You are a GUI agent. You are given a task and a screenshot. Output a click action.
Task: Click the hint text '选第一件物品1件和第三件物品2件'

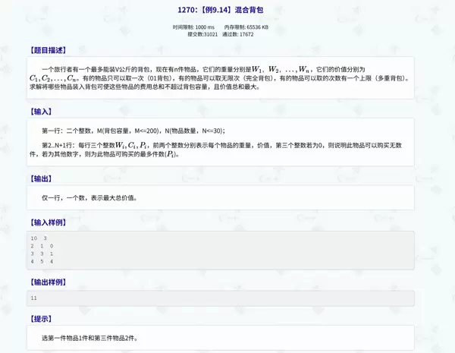click(x=95, y=338)
